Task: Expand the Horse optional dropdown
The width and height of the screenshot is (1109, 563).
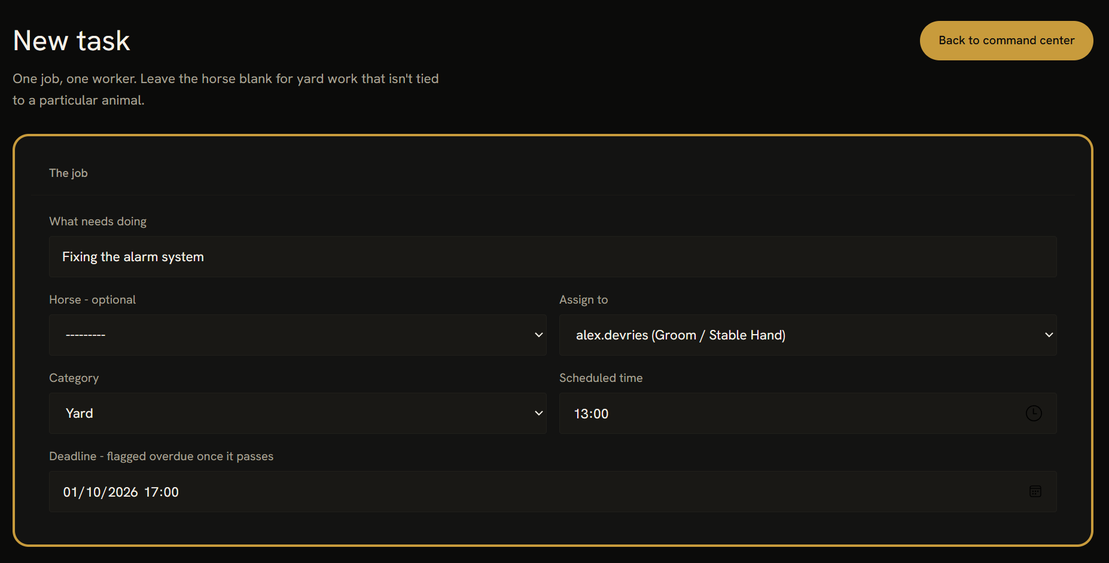Action: tap(298, 335)
